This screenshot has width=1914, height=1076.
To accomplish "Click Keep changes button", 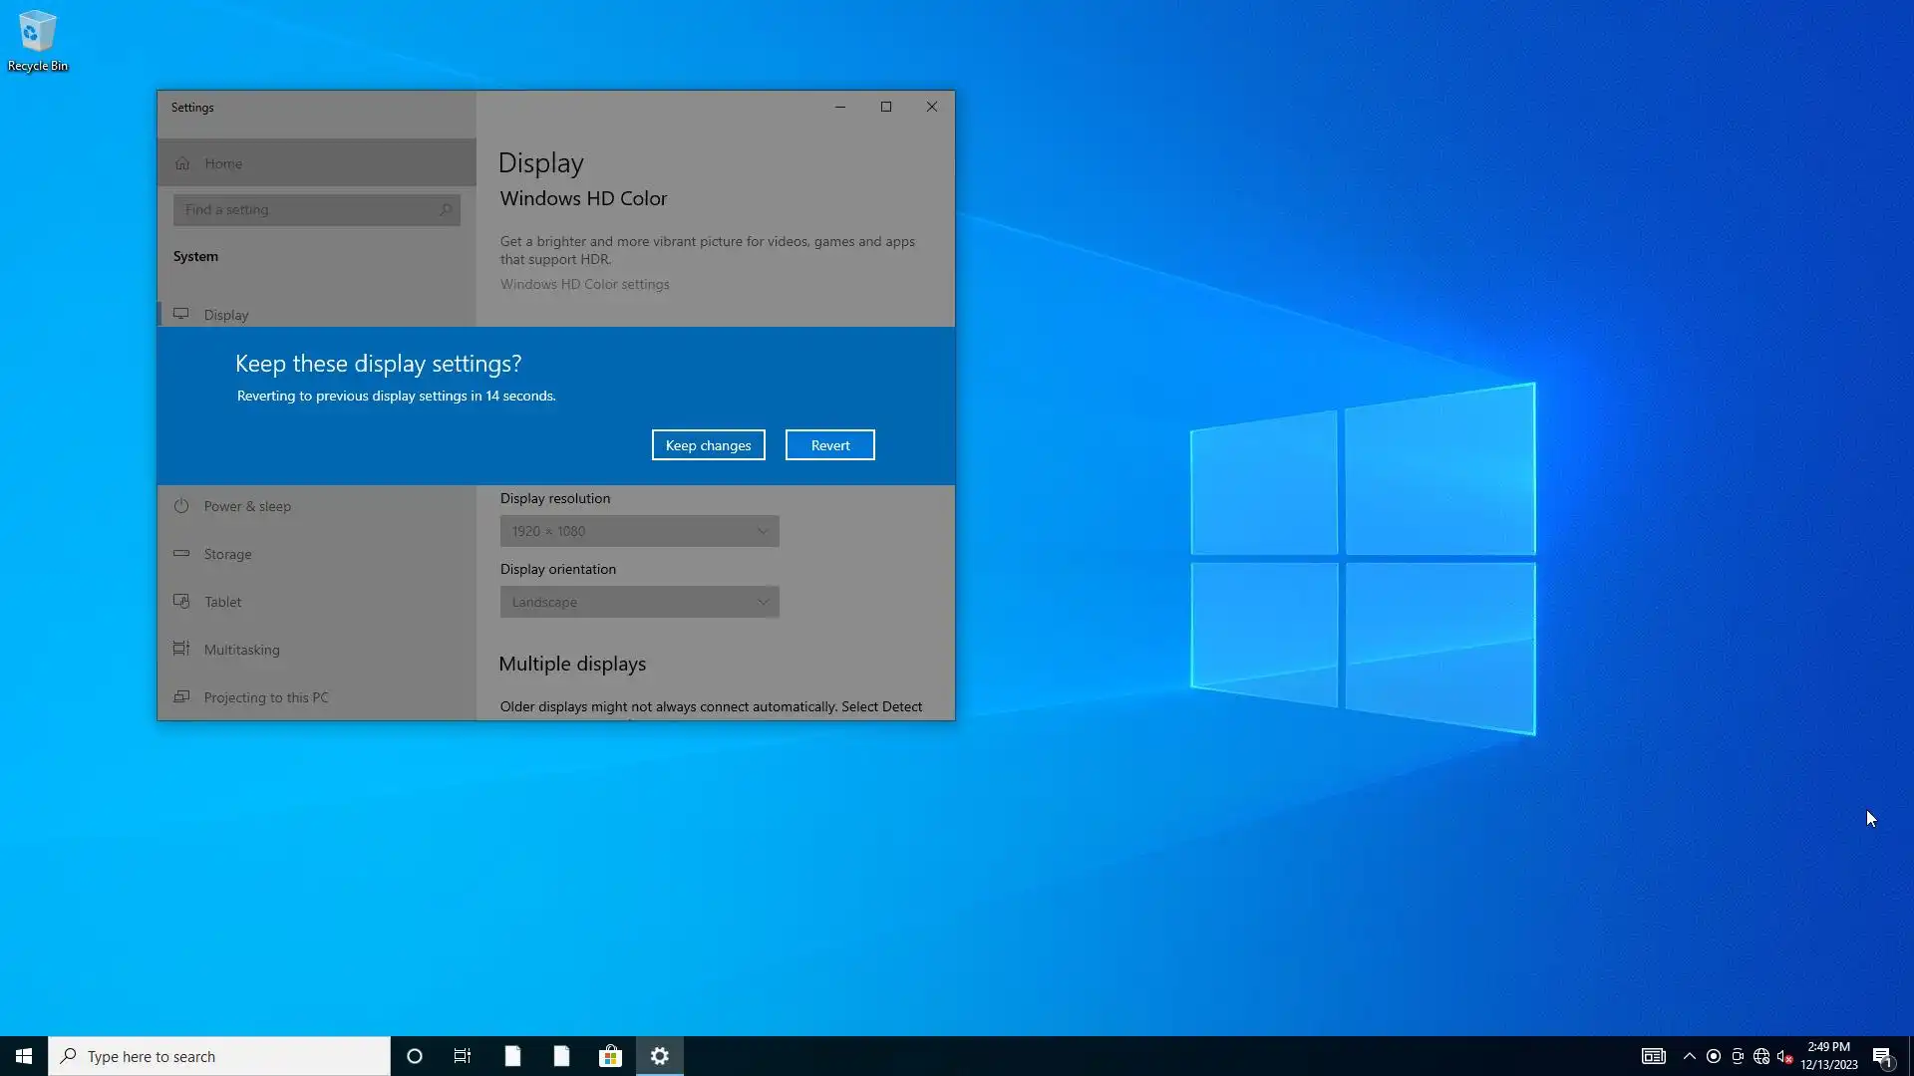I will (708, 445).
